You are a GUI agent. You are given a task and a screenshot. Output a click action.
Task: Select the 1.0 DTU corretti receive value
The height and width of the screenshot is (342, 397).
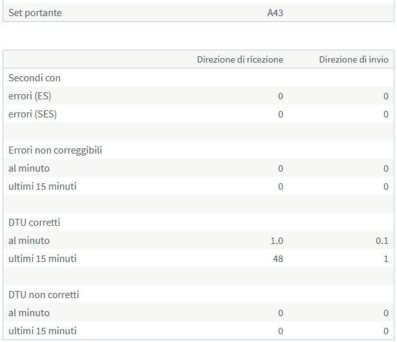[276, 240]
